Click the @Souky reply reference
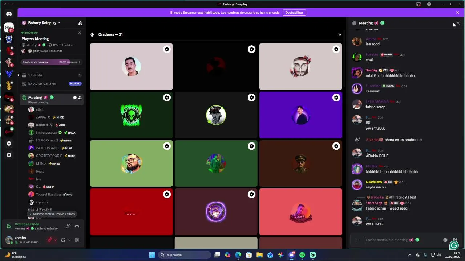The image size is (465, 261). coord(377,198)
